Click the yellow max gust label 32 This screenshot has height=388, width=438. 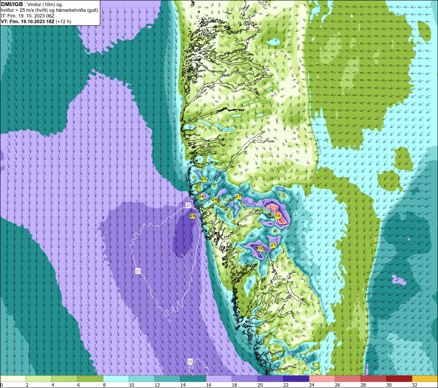pos(260,248)
